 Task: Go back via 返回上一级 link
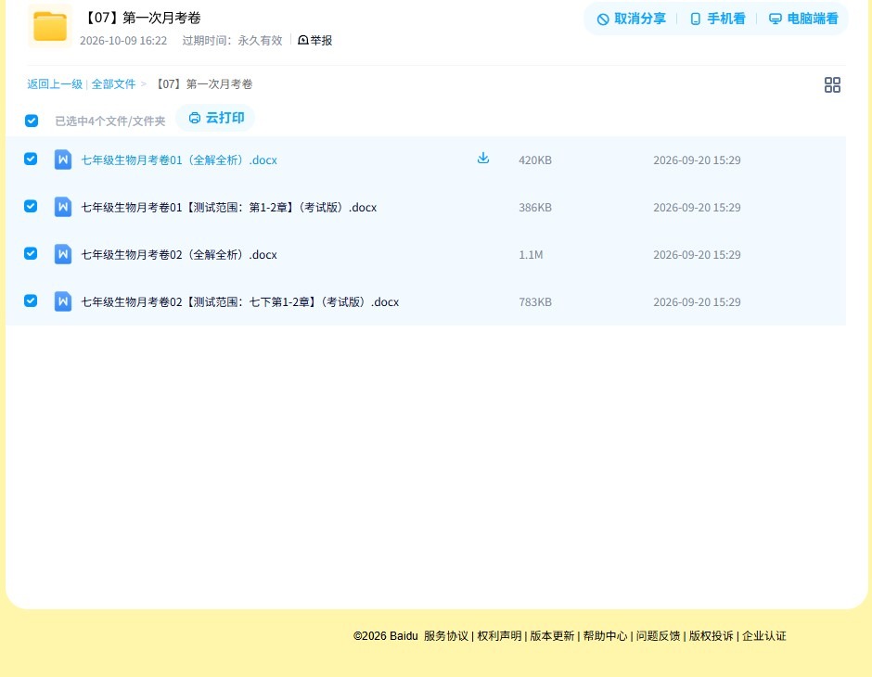(x=55, y=84)
